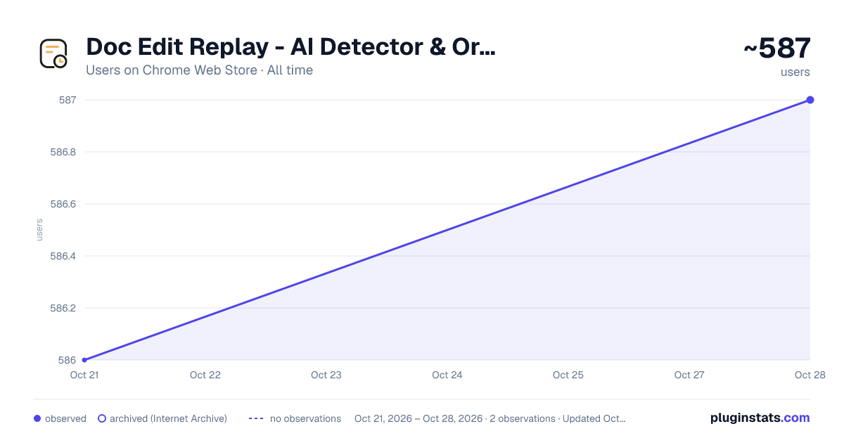Click the observed legend dot
The height and width of the screenshot is (443, 844).
point(37,418)
